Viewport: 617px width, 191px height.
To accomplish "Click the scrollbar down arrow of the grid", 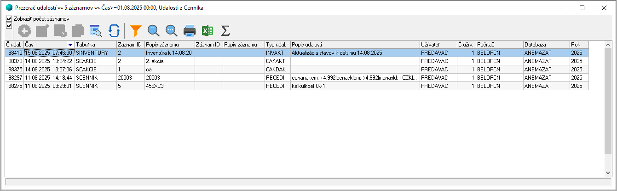I will click(608, 173).
